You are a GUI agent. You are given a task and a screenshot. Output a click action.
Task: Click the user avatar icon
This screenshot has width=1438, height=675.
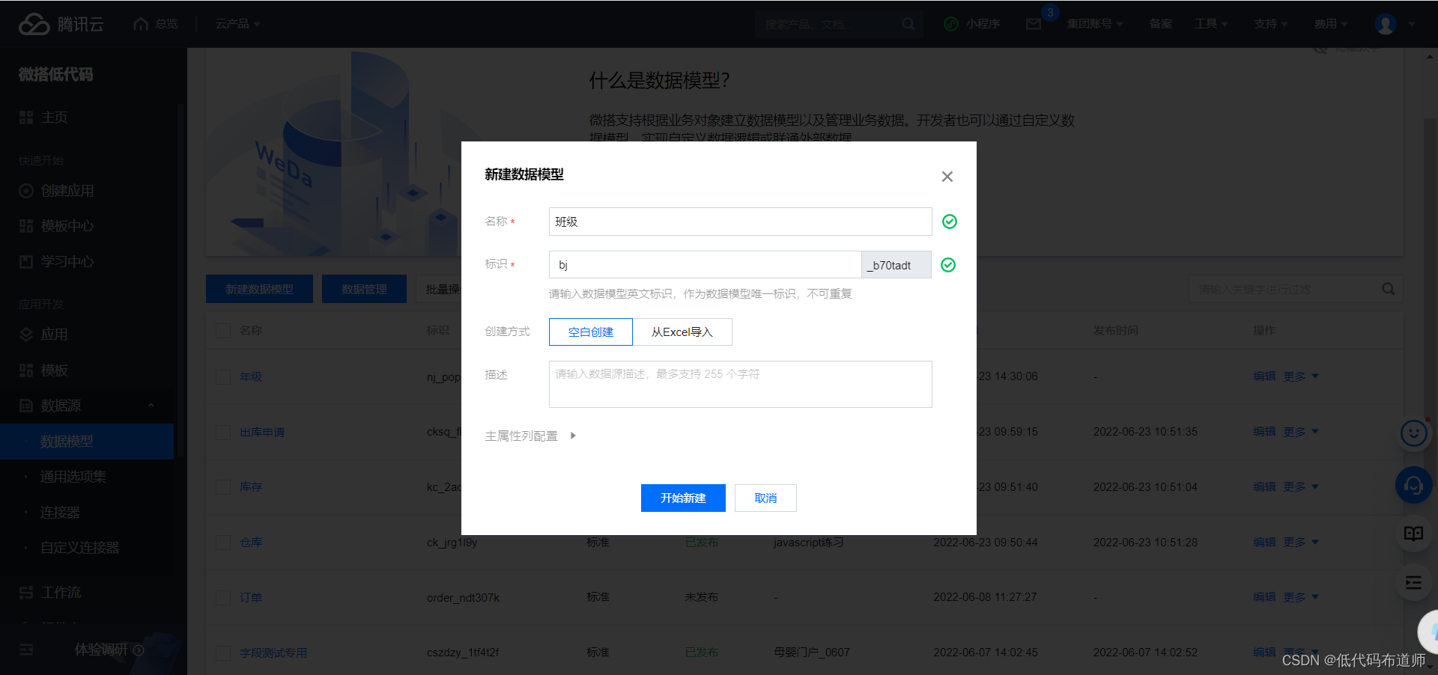[x=1385, y=24]
